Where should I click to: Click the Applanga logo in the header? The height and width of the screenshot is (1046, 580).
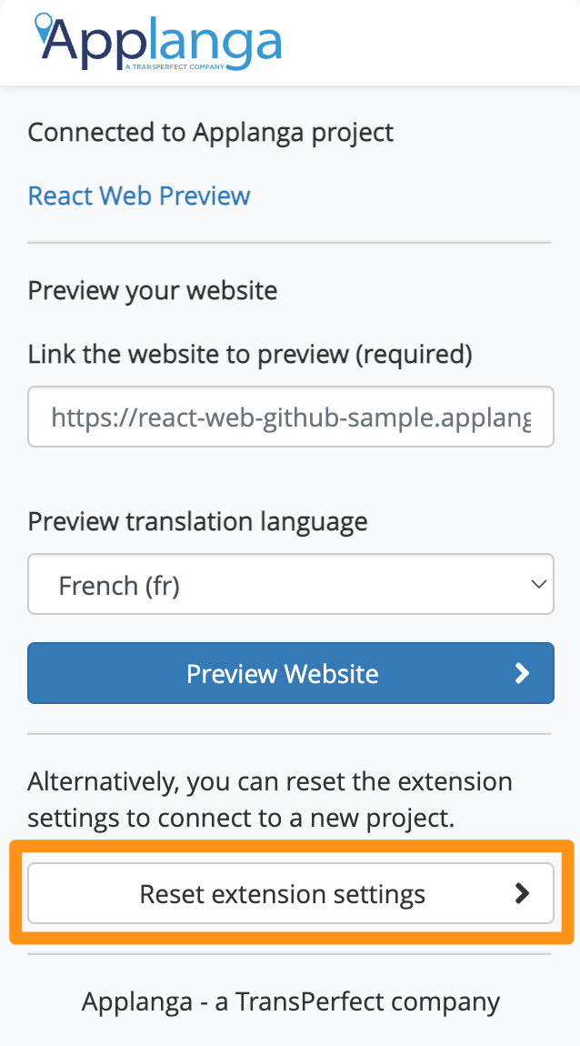pyautogui.click(x=157, y=42)
